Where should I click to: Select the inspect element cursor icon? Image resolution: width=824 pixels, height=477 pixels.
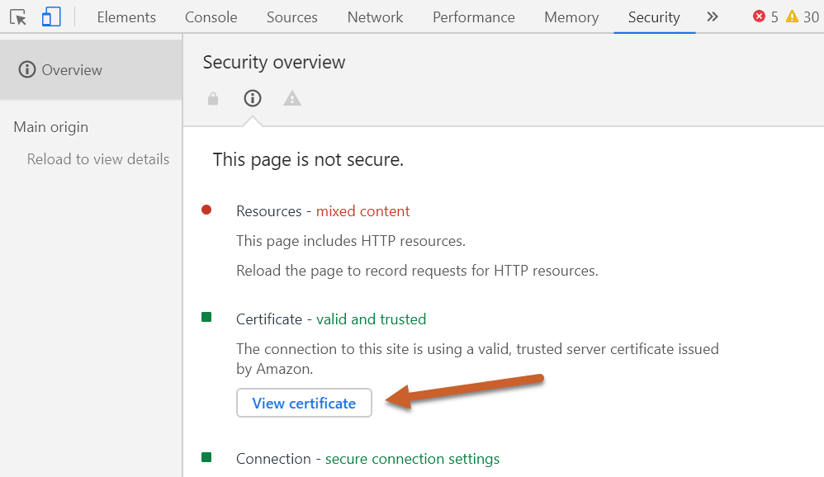point(18,17)
